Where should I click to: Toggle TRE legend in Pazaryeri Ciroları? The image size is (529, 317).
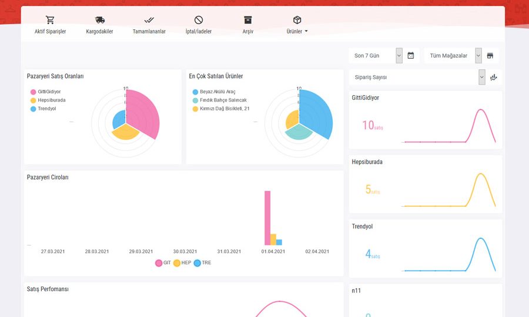point(202,263)
